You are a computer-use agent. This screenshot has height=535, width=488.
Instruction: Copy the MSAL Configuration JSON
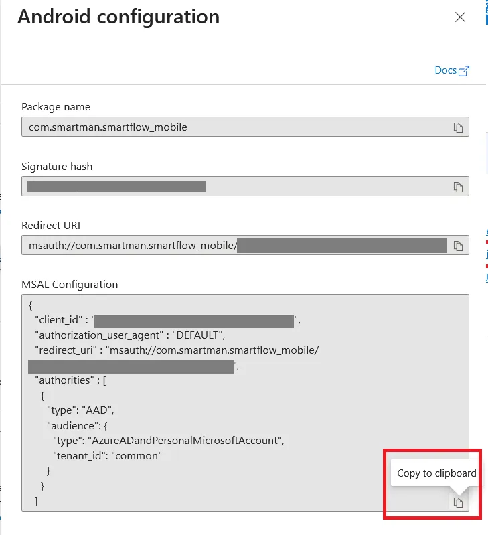(458, 502)
